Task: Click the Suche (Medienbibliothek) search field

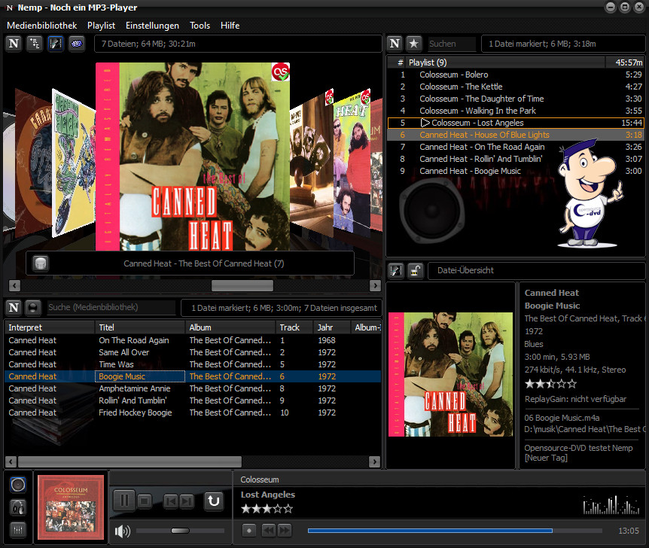Action: [111, 307]
